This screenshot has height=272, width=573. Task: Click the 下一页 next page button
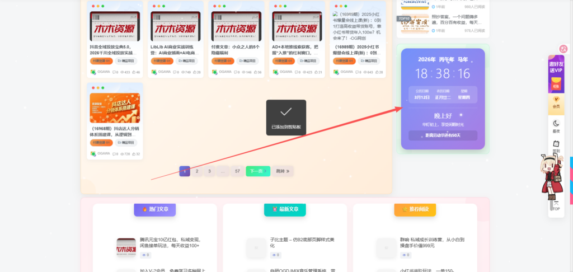click(x=257, y=171)
